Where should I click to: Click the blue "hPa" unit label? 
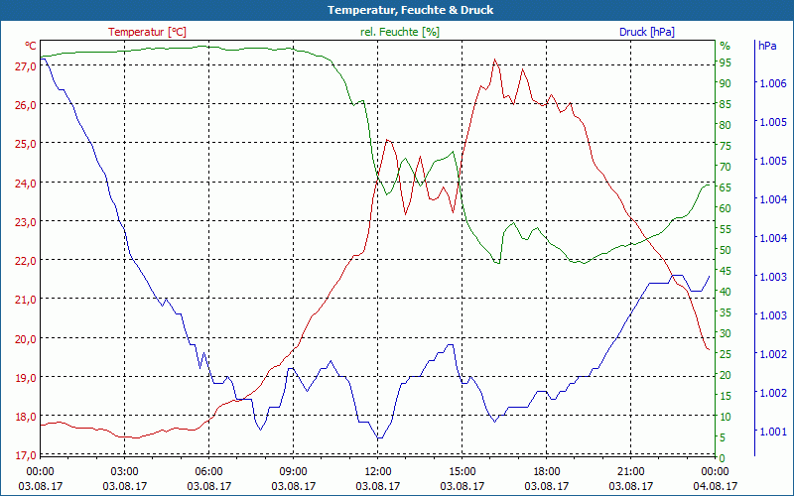tap(767, 46)
